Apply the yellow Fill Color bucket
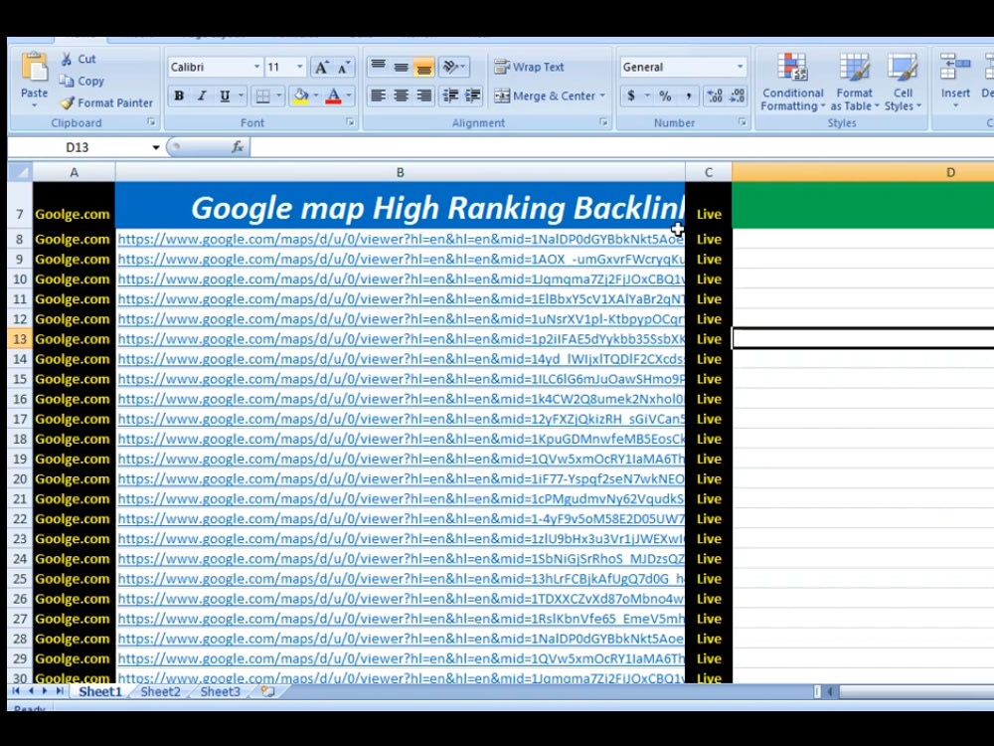The width and height of the screenshot is (994, 746). 301,95
